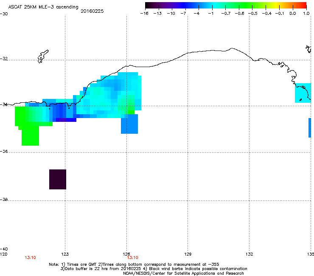Click the 129 longitude axis label
The width and height of the screenshot is (314, 276).
click(188, 254)
